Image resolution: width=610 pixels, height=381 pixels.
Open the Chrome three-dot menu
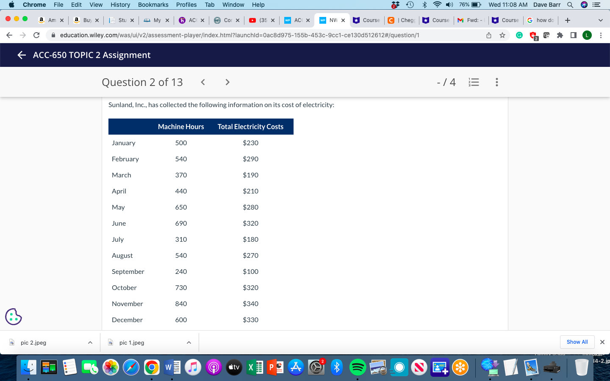coord(601,35)
